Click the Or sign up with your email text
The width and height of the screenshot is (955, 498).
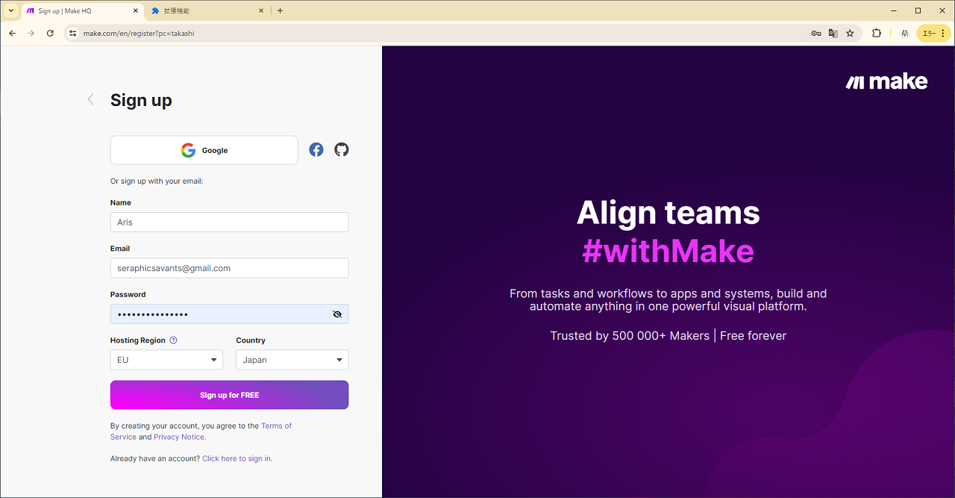[x=157, y=181]
